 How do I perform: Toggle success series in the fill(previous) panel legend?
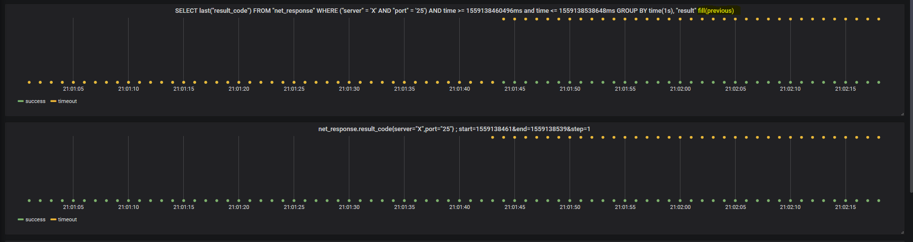(35, 101)
